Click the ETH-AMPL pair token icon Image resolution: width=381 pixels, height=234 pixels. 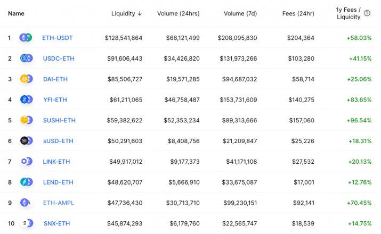[x=26, y=203]
